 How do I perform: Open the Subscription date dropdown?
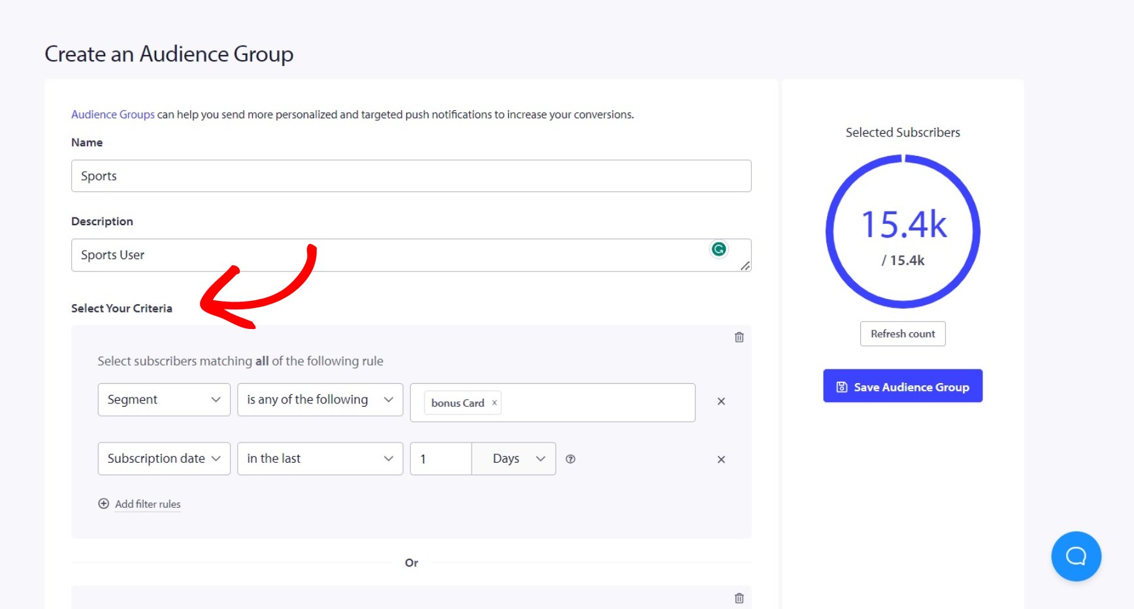click(163, 458)
